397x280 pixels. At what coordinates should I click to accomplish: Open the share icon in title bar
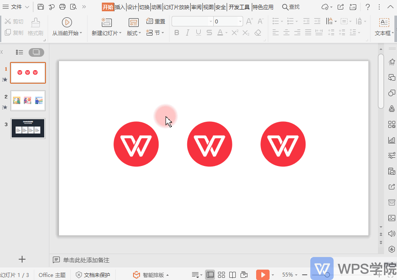[341, 7]
